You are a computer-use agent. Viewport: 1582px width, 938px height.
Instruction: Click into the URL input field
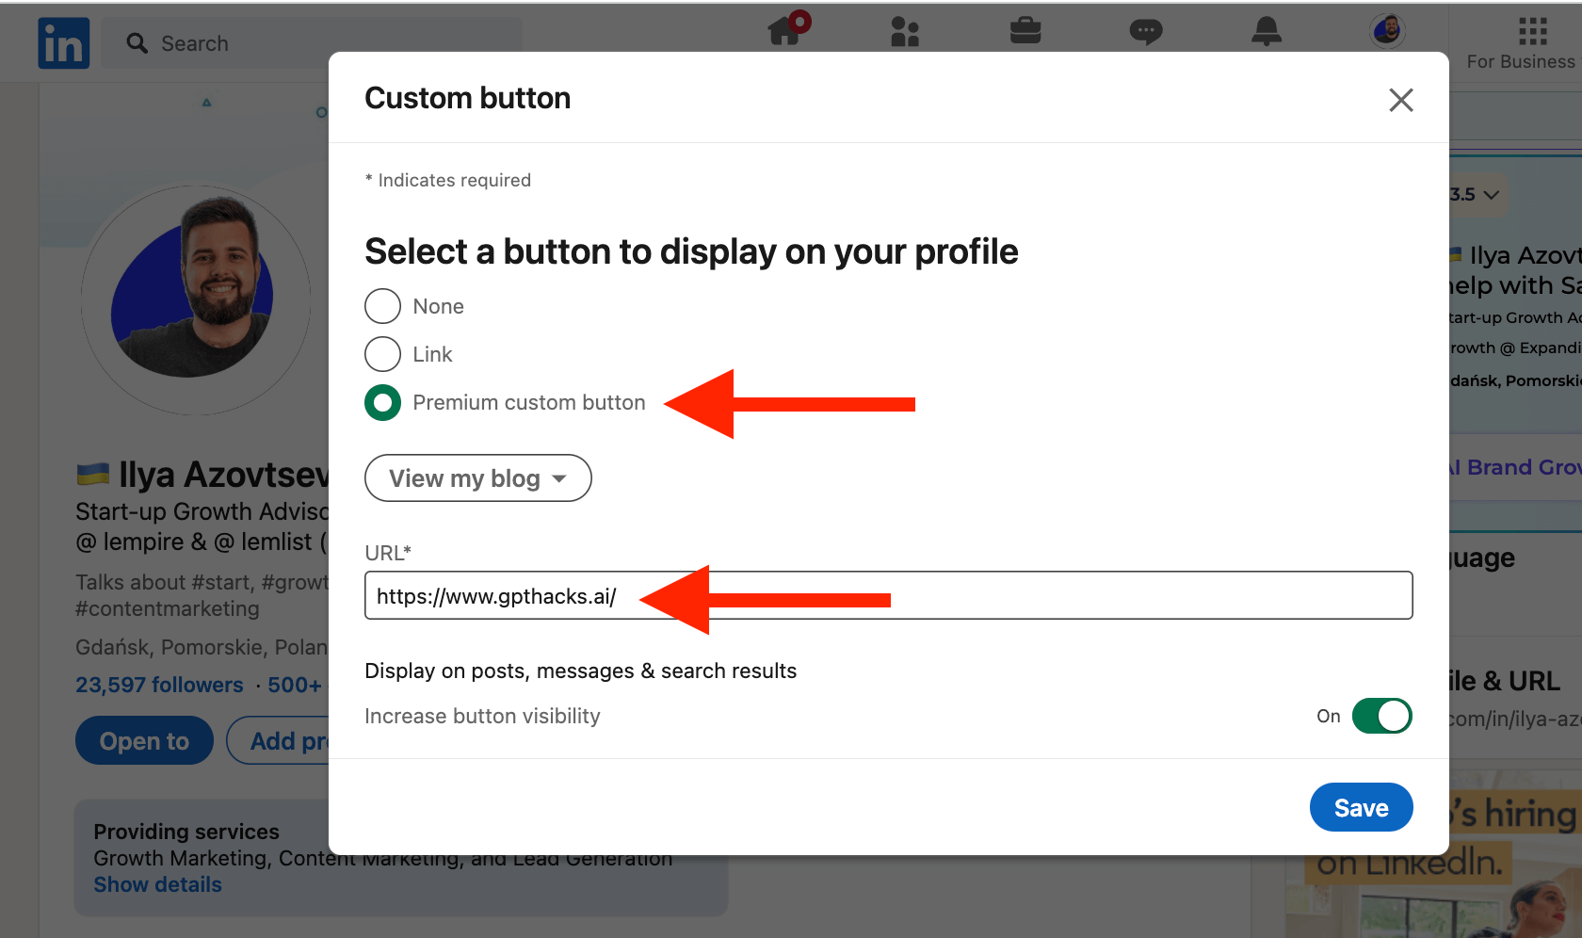pyautogui.click(x=889, y=595)
